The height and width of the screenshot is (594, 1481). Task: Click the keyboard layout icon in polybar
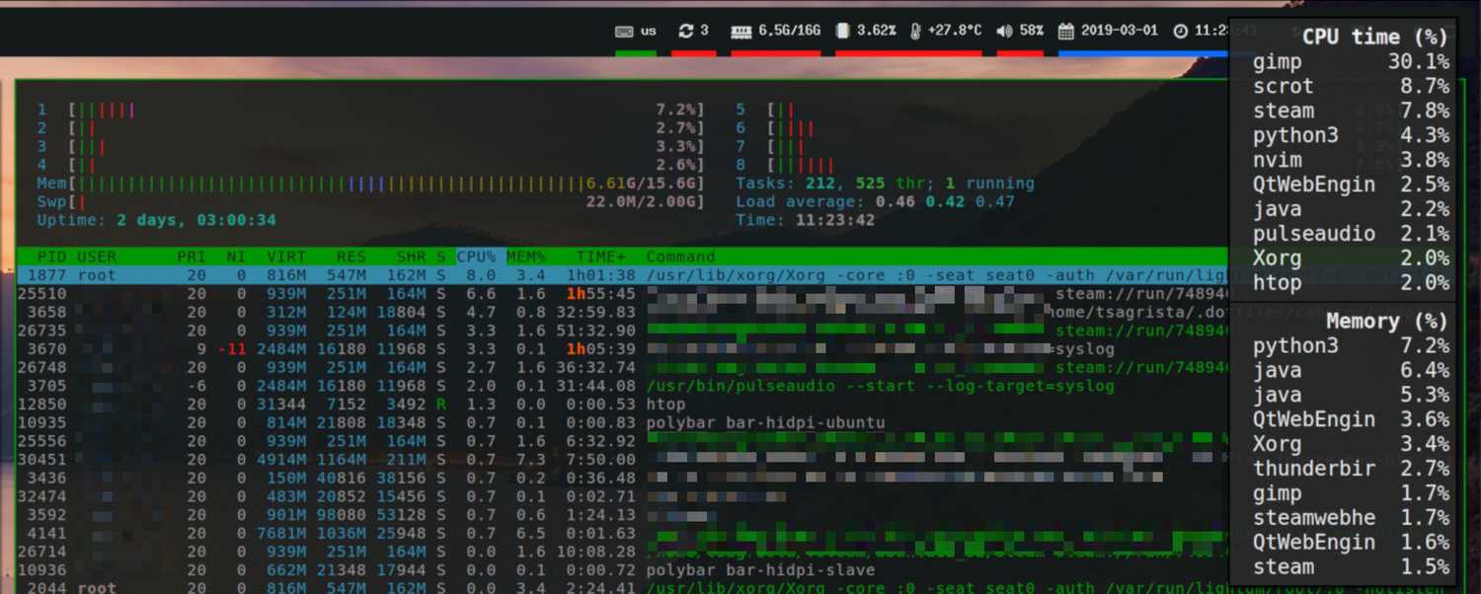[x=624, y=31]
